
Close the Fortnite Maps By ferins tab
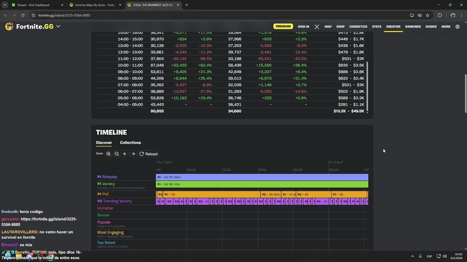pos(120,5)
